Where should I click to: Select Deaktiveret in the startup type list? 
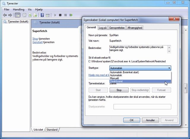pos(116,81)
